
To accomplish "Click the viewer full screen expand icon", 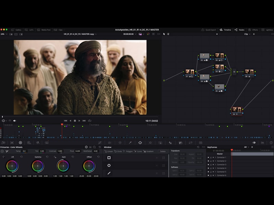I will pos(153,34).
